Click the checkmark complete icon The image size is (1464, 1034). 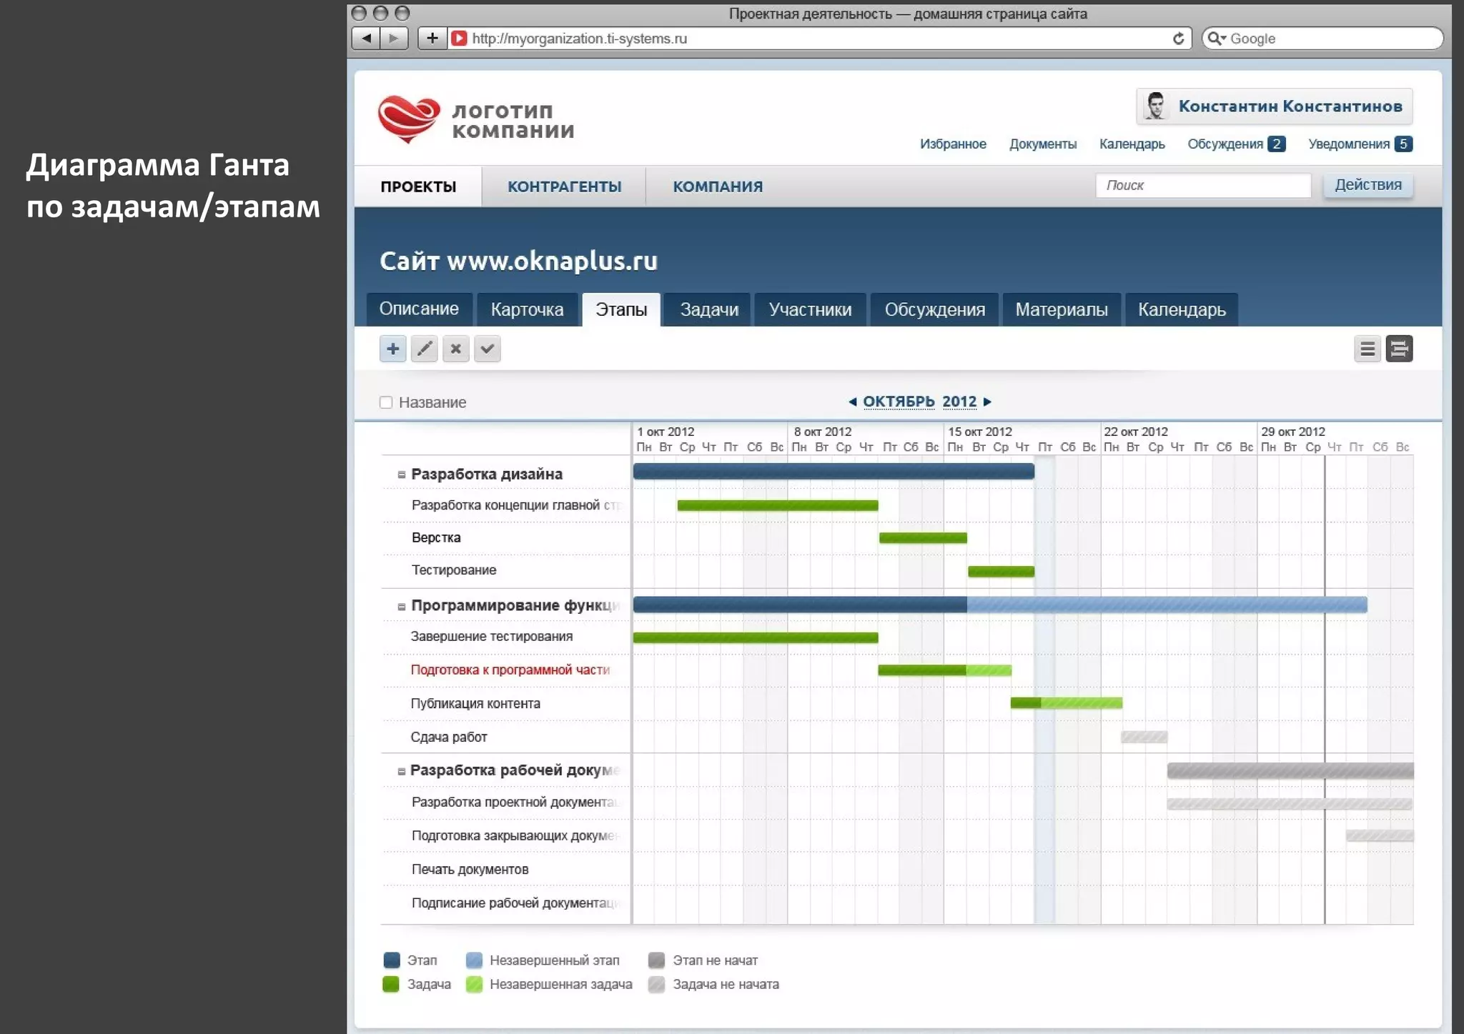487,349
